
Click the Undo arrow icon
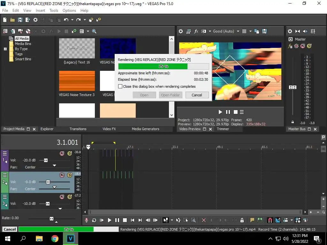tap(66, 20)
